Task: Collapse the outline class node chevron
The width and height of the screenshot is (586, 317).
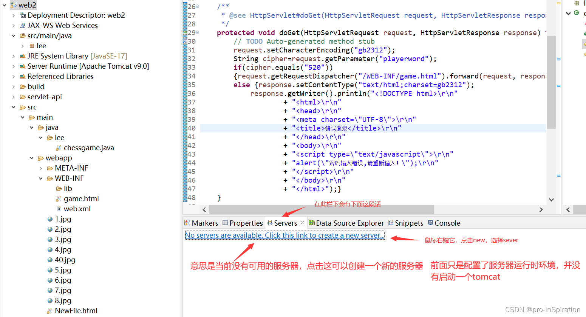Action: pyautogui.click(x=568, y=13)
